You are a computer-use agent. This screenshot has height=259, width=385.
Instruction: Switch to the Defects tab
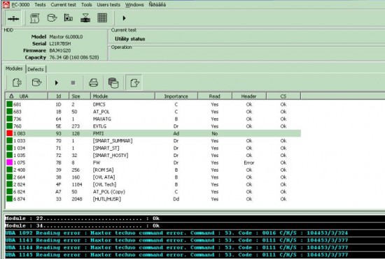[x=36, y=69]
